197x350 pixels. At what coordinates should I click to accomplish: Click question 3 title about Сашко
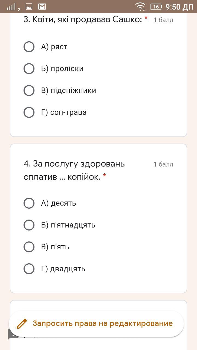coord(83,19)
